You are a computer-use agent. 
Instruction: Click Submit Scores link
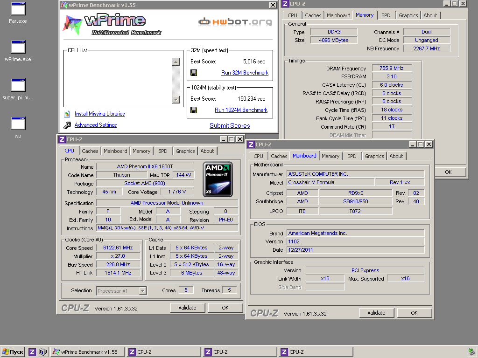[x=230, y=125]
